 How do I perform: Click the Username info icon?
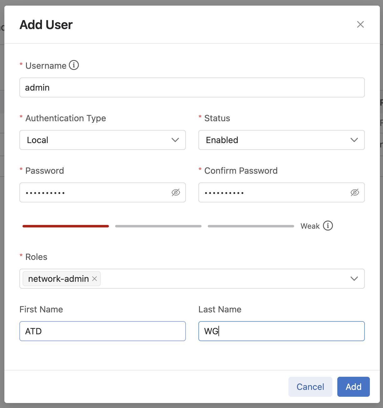[74, 65]
